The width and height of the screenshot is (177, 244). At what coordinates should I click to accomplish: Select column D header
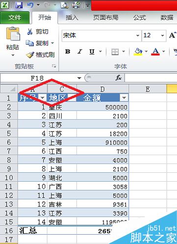[102, 89]
